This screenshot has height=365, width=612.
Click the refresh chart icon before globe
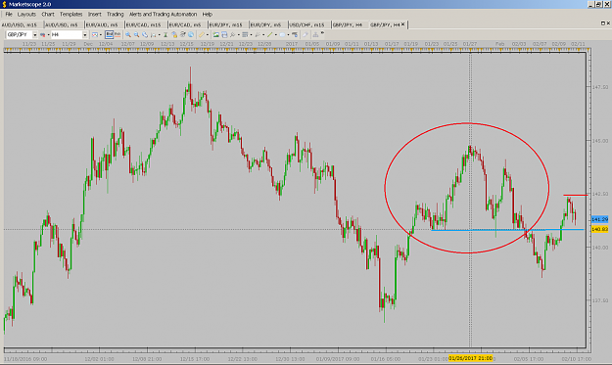(x=183, y=34)
